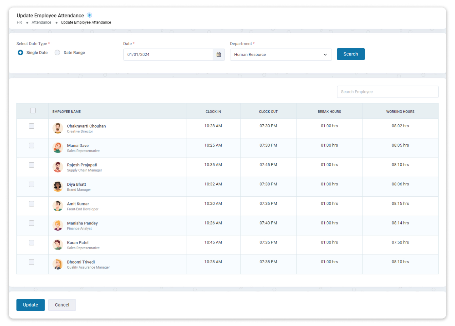Choose the Single Date radio button

pos(20,53)
